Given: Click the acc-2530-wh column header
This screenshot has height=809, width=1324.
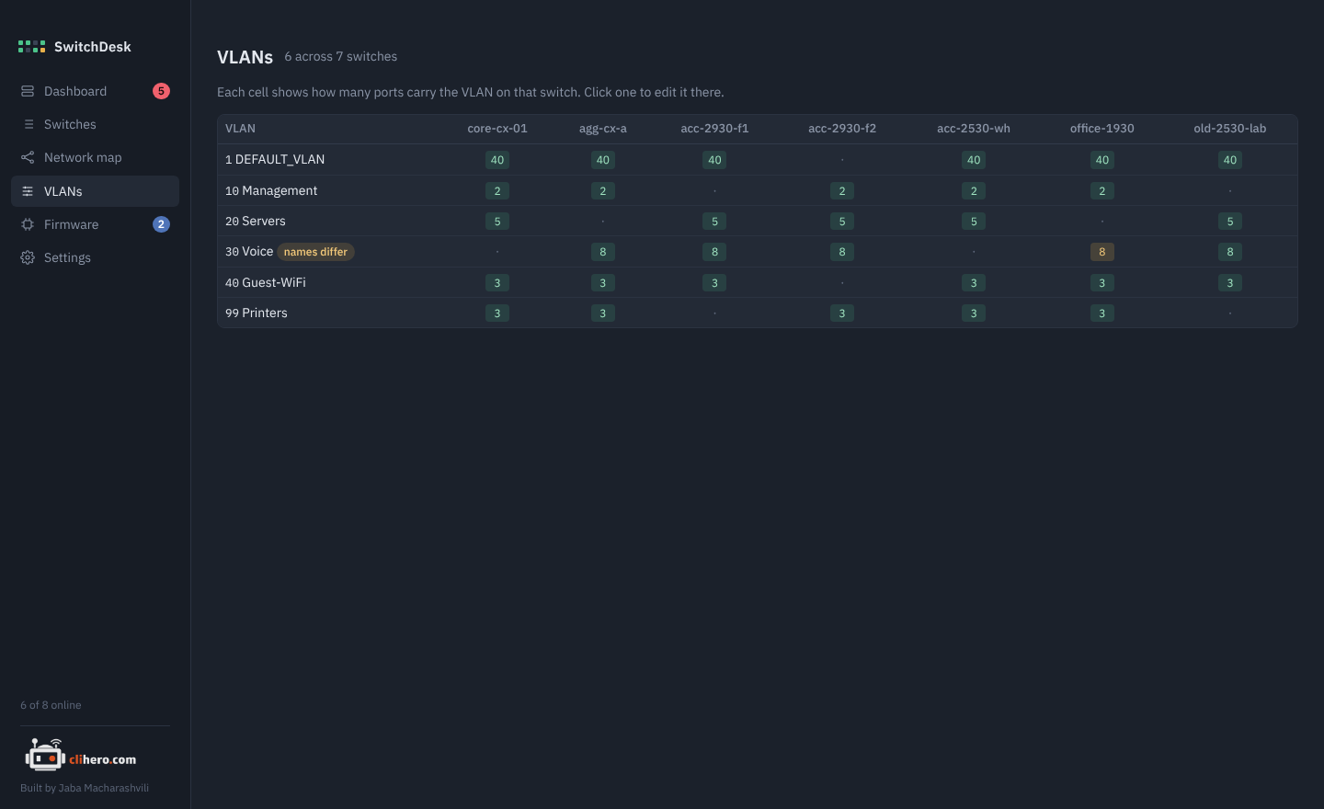Looking at the screenshot, I should tap(974, 129).
